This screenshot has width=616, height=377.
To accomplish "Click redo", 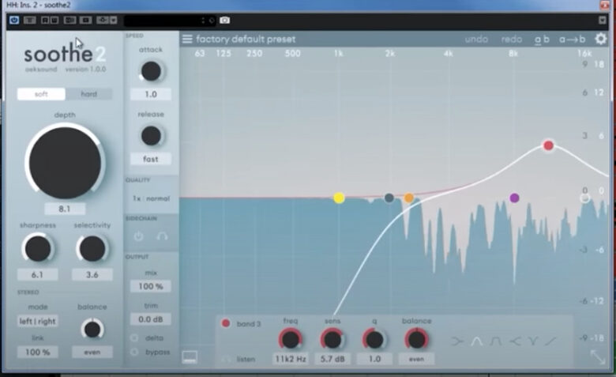I will tap(512, 40).
